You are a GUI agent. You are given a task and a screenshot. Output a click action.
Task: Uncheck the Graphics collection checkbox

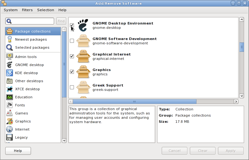tap(72, 72)
